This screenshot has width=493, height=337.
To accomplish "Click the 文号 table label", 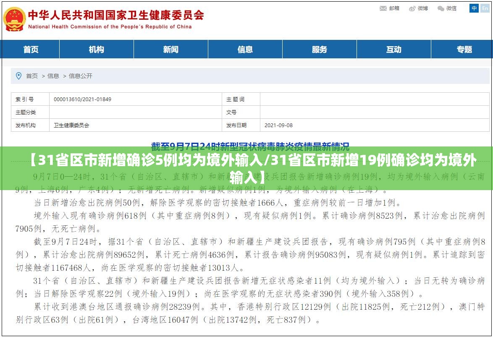I will click(x=231, y=112).
